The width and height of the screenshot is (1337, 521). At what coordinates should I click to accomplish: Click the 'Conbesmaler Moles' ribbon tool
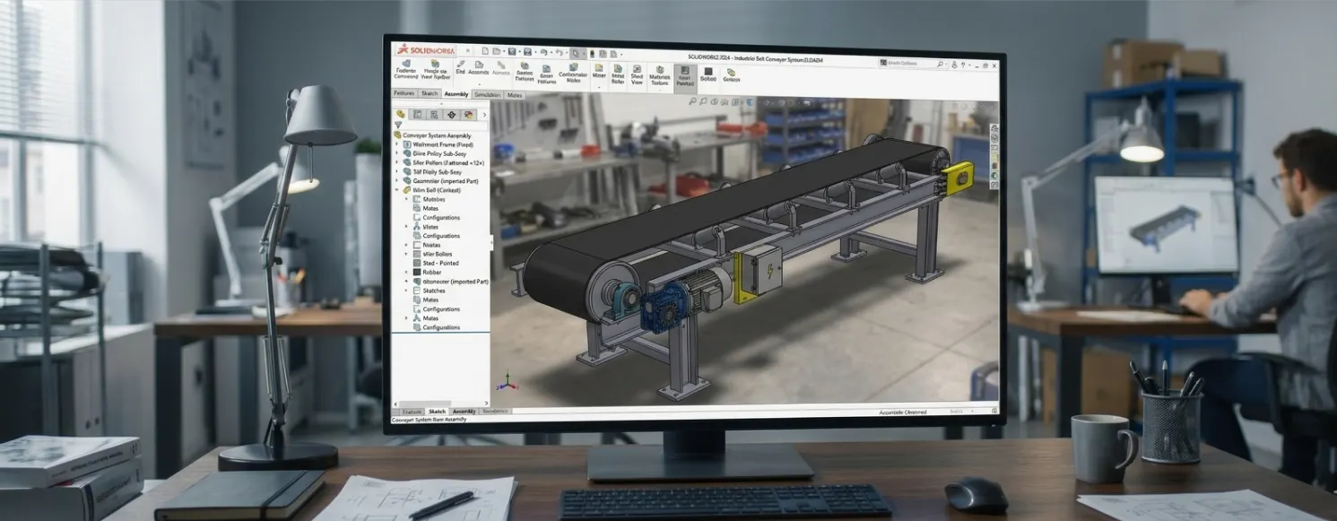coord(573,73)
